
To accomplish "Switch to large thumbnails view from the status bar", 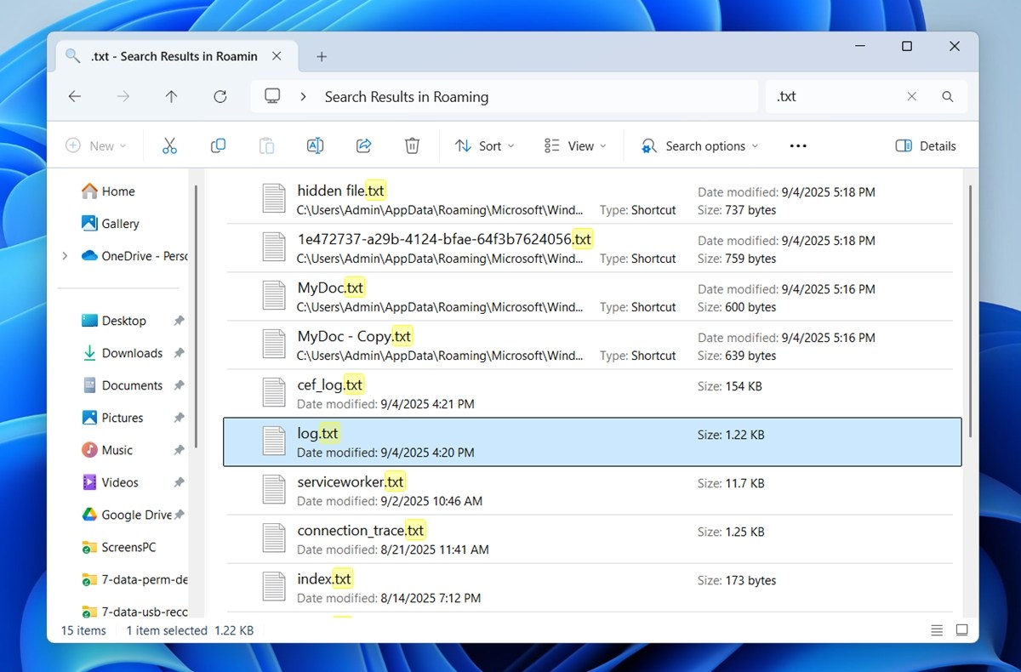I will [961, 630].
